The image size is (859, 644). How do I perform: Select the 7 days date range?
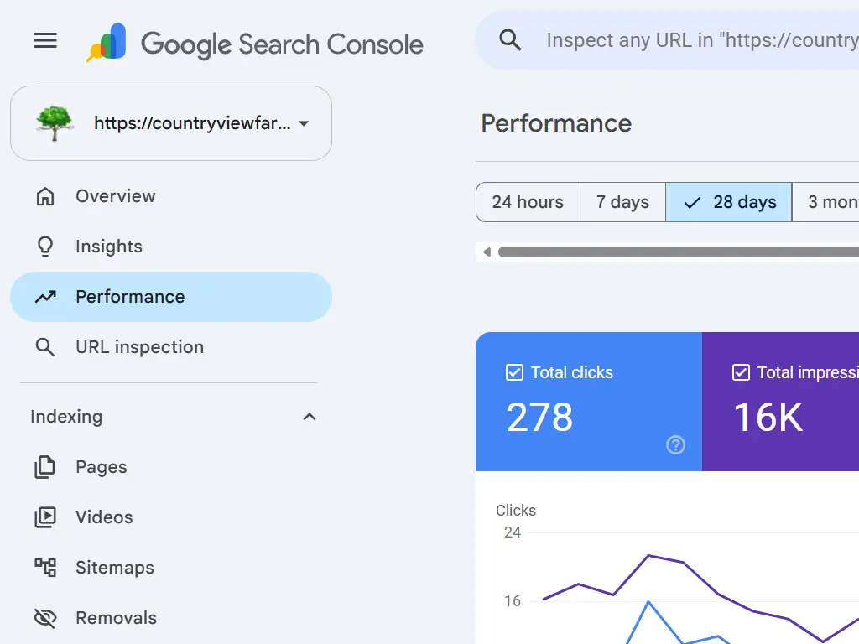pos(623,202)
